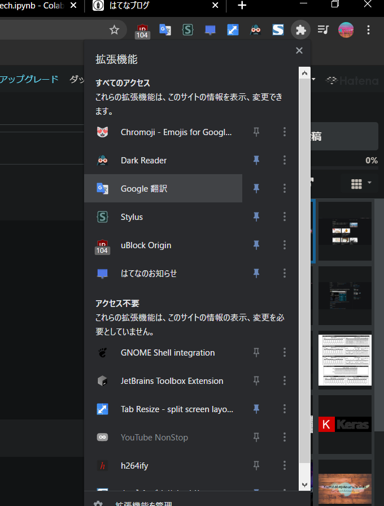Click the Tab Resize toolbar icon
The height and width of the screenshot is (506, 384).
[233, 30]
